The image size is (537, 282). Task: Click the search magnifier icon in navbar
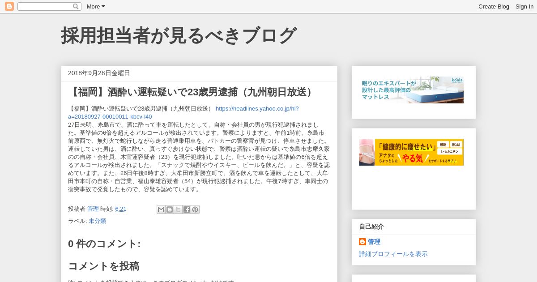click(x=76, y=6)
